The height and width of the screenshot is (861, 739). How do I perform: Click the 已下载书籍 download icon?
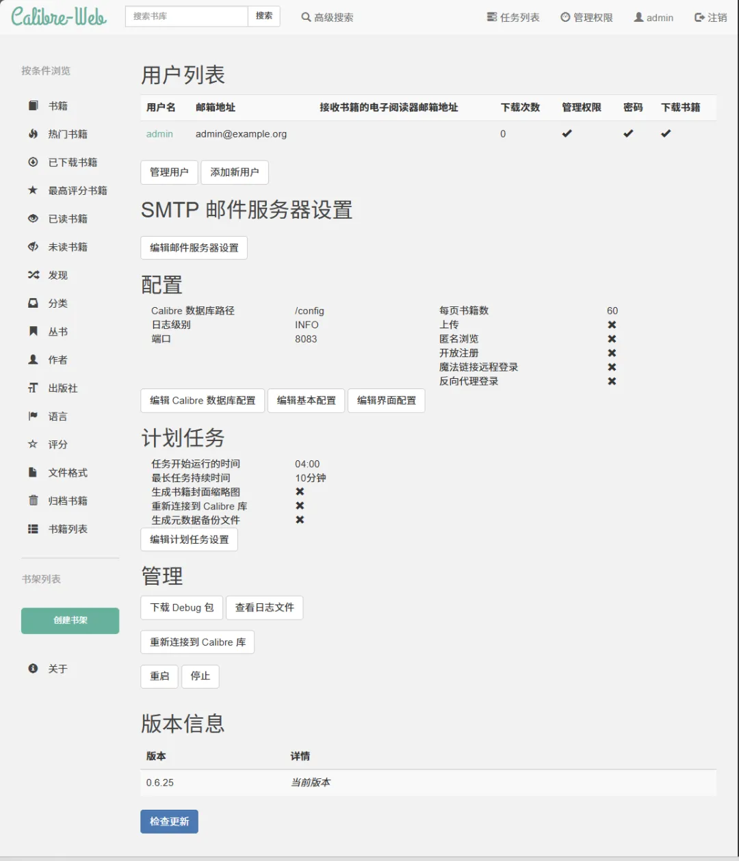tap(33, 162)
